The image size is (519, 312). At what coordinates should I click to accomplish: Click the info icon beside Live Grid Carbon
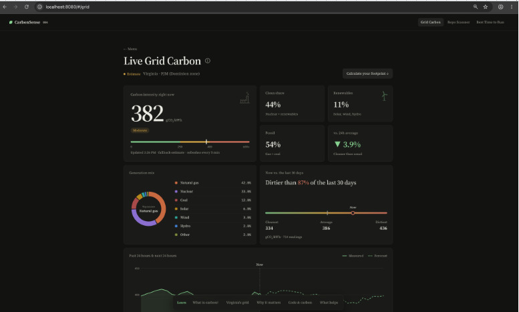coord(208,61)
